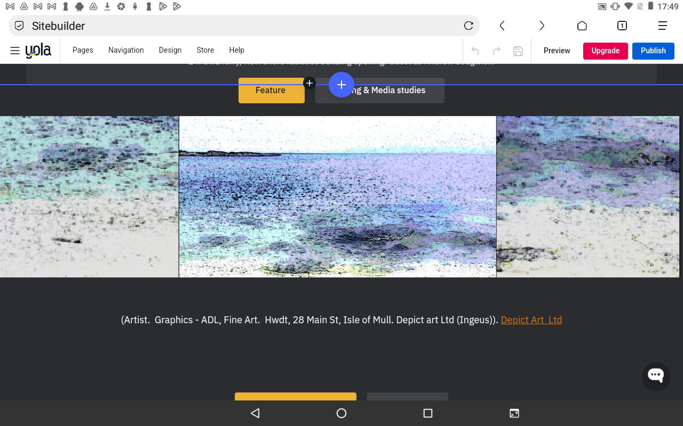Open the browser home page
The width and height of the screenshot is (683, 426).
point(582,26)
